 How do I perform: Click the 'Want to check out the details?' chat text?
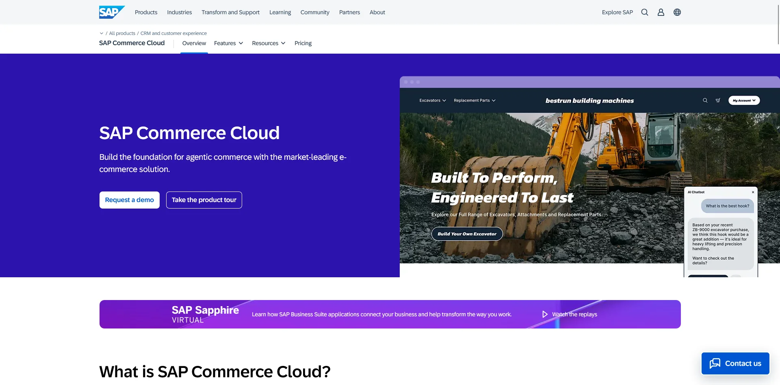713,261
